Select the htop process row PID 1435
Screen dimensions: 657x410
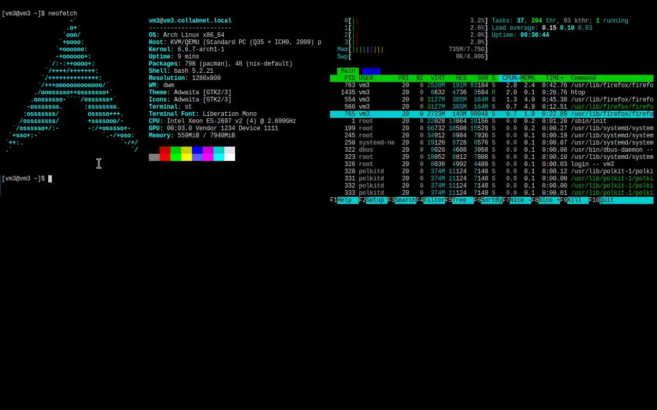point(492,92)
